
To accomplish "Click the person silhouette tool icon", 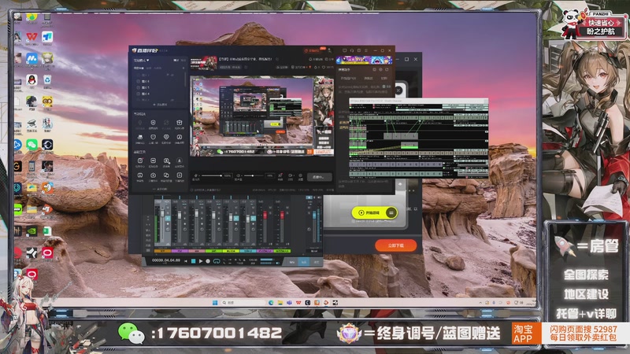I will click(180, 160).
